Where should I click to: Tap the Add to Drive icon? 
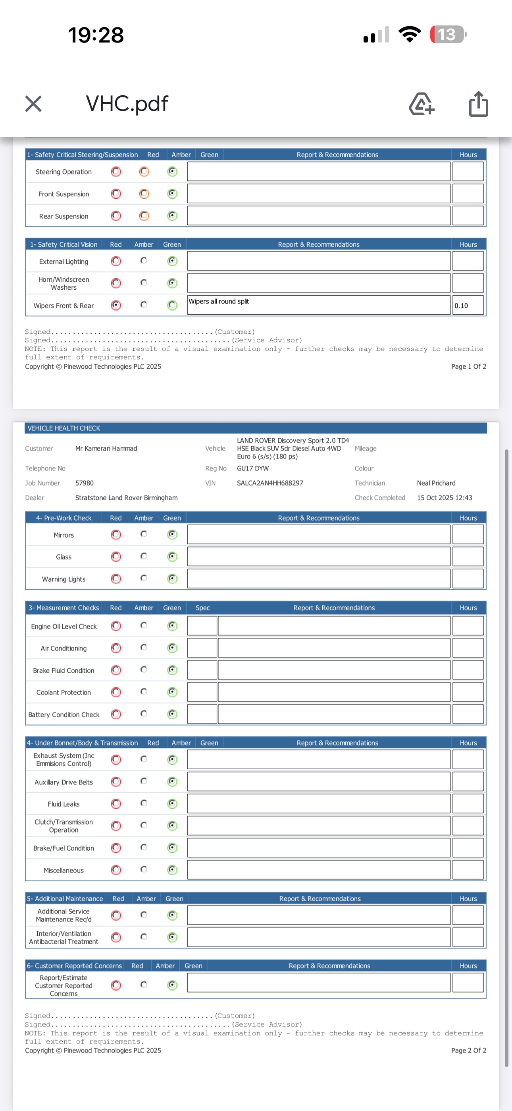click(x=421, y=104)
